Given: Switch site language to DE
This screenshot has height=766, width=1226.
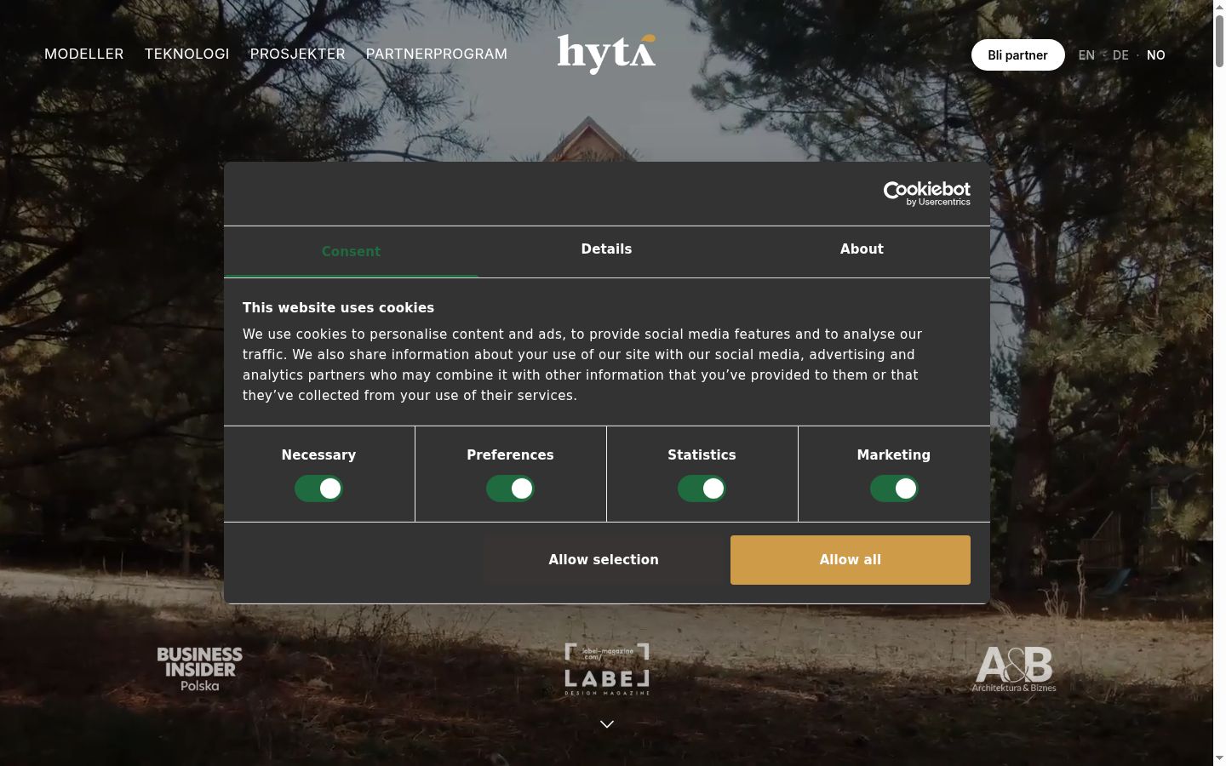Looking at the screenshot, I should tap(1120, 55).
